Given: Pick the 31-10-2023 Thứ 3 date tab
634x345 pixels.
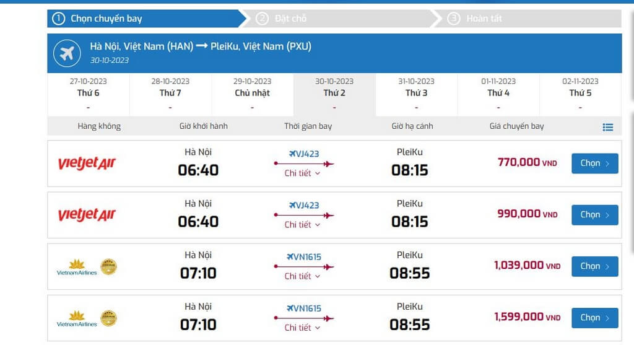Looking at the screenshot, I should point(416,94).
